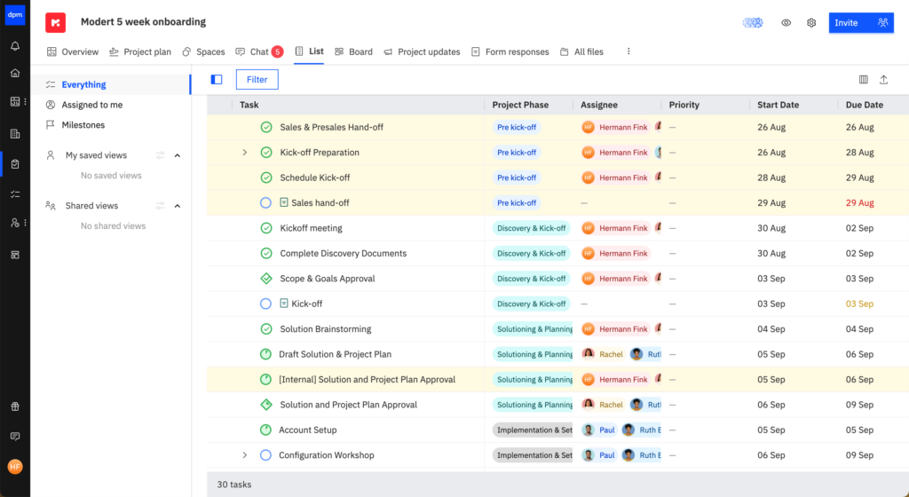Viewport: 909px width, 497px height.
Task: Mark Sales hand-off as complete
Action: pyautogui.click(x=265, y=202)
